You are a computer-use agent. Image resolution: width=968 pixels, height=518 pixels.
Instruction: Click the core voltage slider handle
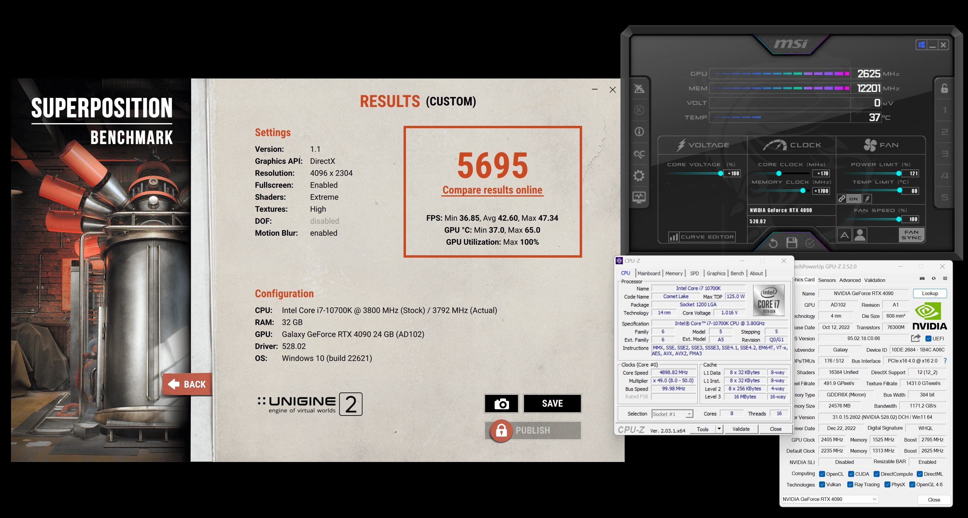(x=720, y=173)
